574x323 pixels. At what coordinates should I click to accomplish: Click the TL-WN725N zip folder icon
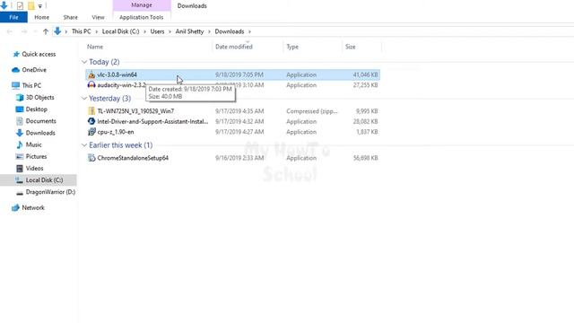click(91, 111)
